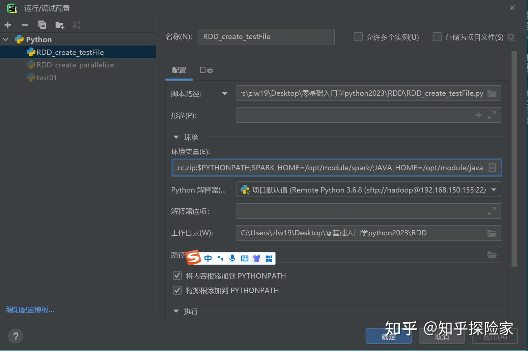This screenshot has height=351, width=528.
Task: Browse for a script file via folder icon
Action: coord(493,93)
